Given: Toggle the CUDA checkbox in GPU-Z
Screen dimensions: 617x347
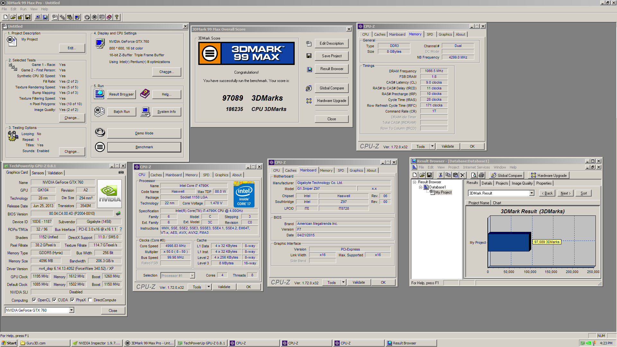Looking at the screenshot, I should point(54,300).
